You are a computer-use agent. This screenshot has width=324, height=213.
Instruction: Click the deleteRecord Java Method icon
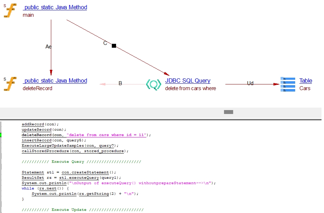coord(10,84)
